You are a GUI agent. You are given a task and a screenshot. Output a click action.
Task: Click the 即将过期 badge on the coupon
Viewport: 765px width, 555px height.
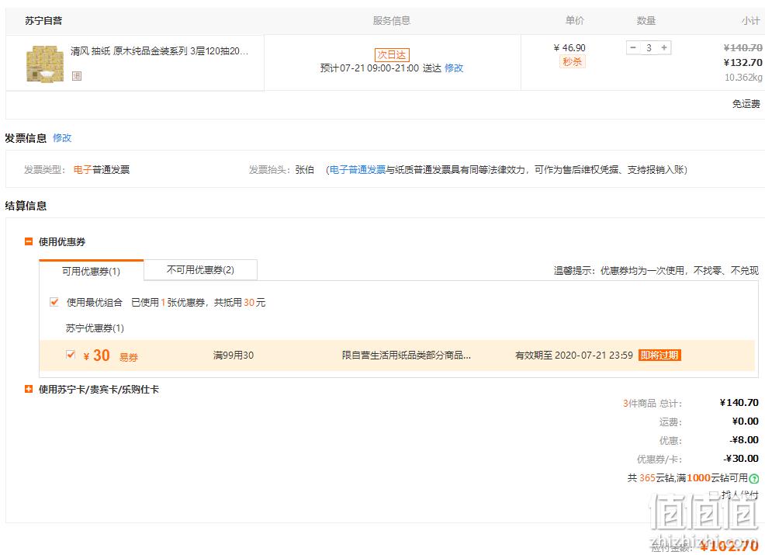tap(659, 355)
